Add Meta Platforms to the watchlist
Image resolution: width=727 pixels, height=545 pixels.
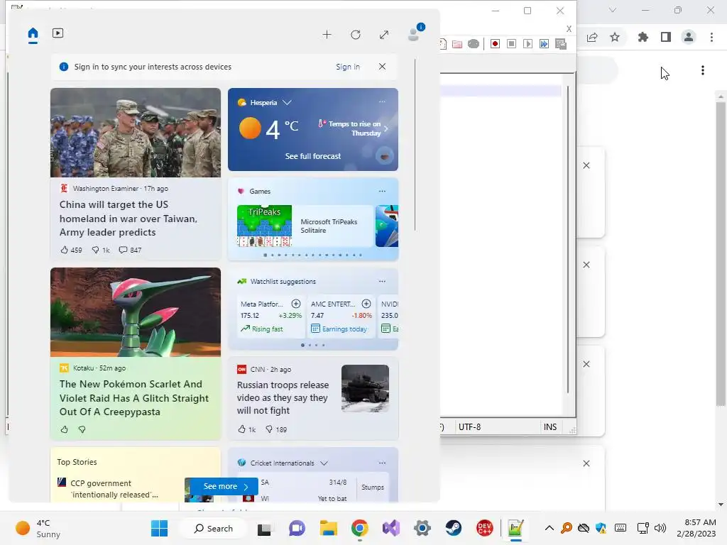pyautogui.click(x=296, y=304)
